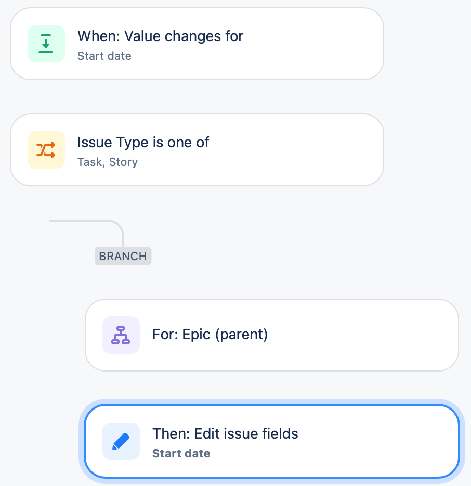This screenshot has height=486, width=471.
Task: Click the 'For: Epic (parent)' title text
Action: 210,335
